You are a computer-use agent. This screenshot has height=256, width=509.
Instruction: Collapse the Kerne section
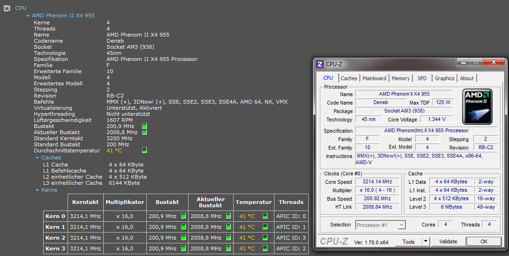coord(38,190)
